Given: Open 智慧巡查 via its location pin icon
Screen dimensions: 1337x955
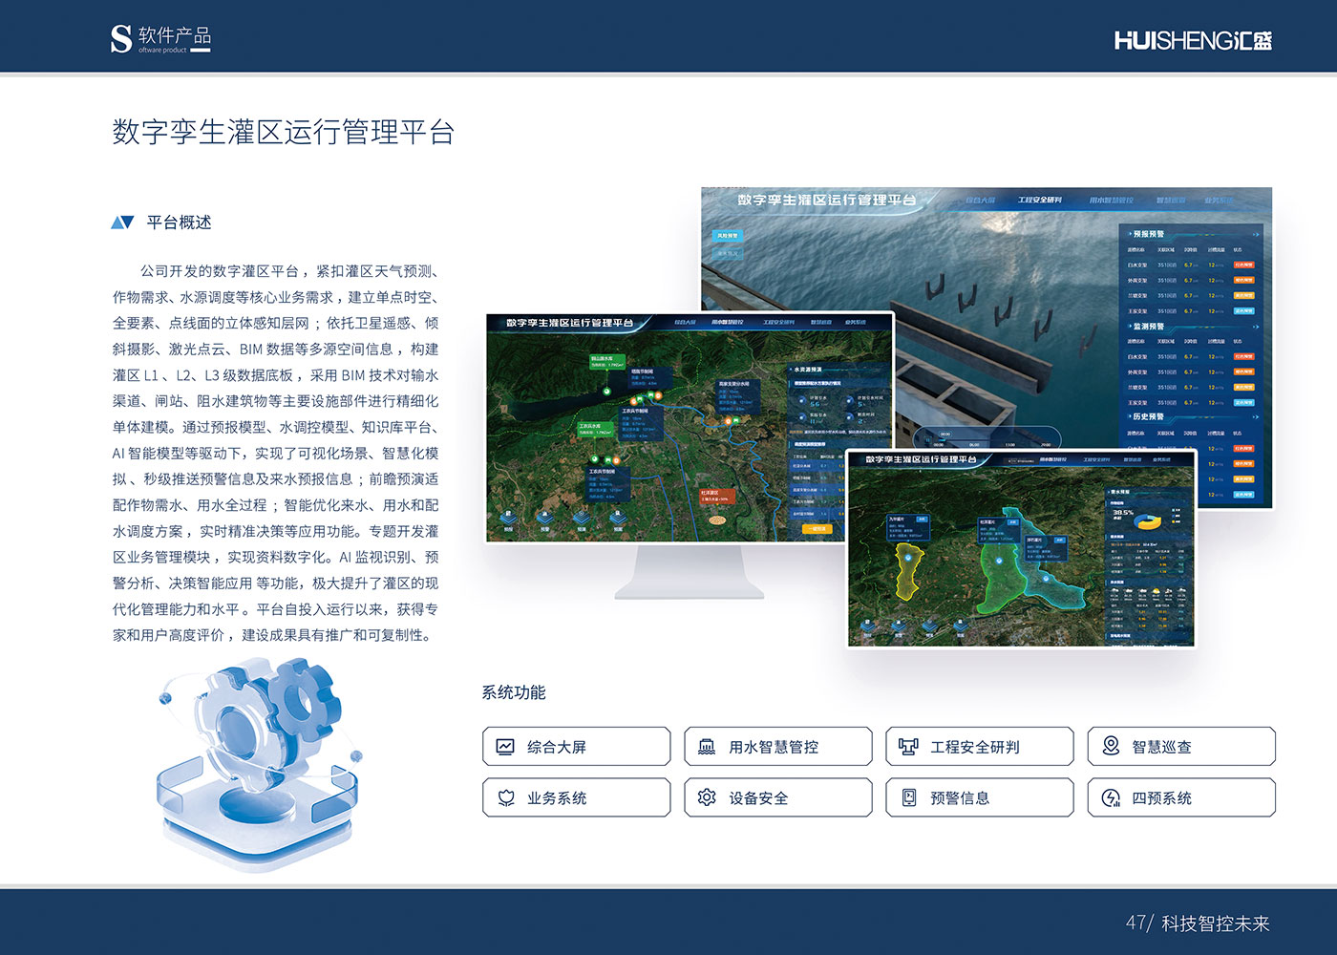Looking at the screenshot, I should tap(1111, 746).
